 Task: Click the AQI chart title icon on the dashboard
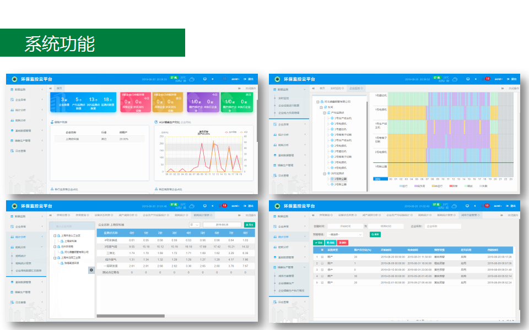point(156,122)
